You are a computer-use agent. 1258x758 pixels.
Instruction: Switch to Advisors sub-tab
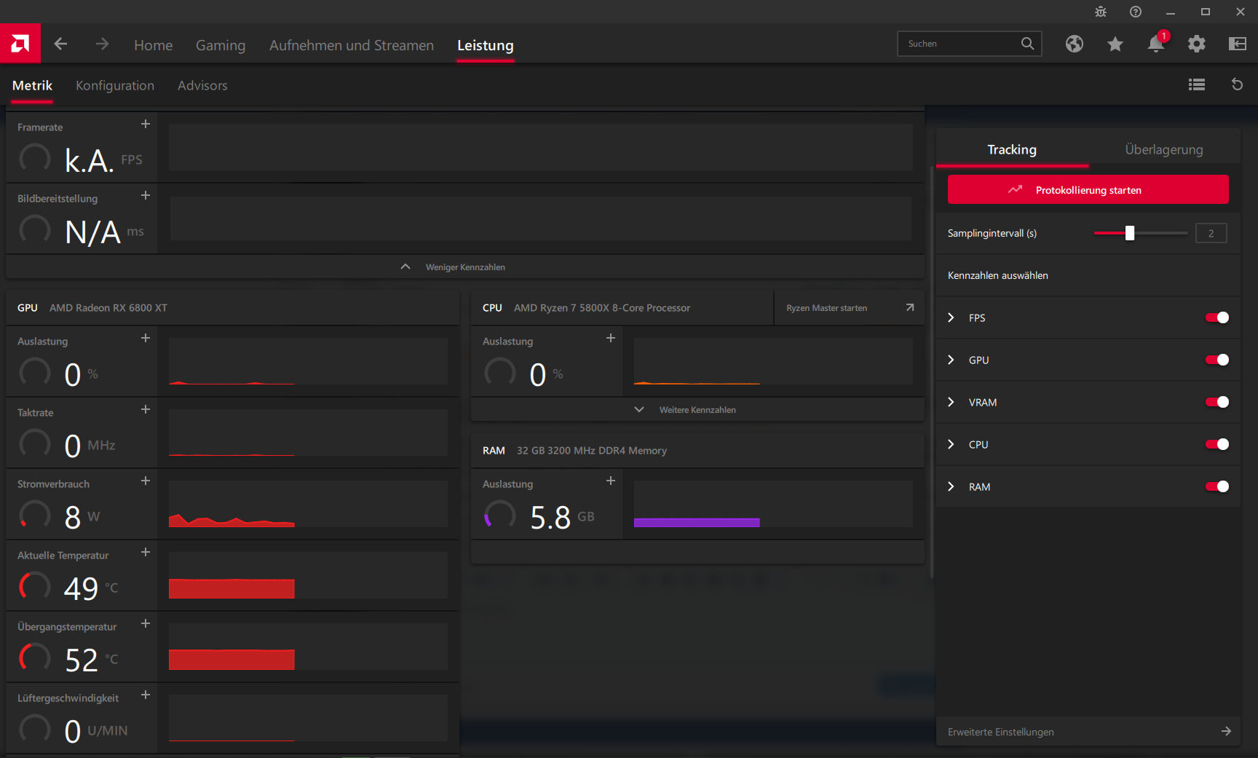coord(202,85)
